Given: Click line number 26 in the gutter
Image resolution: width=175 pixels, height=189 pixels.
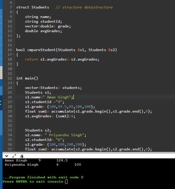Looking at the screenshot, I should [10, 97].
